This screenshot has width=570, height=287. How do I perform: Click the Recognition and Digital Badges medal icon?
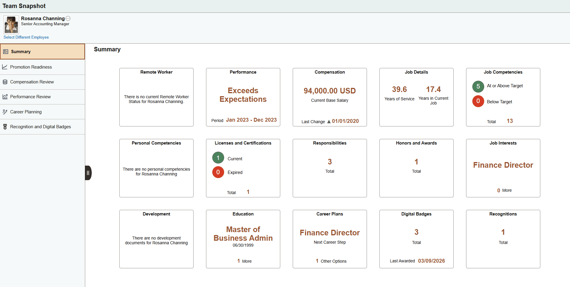click(5, 127)
